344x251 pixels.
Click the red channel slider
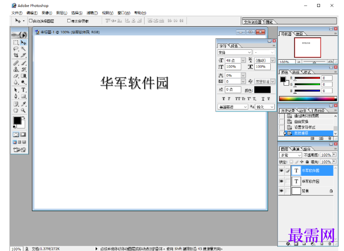coord(307,78)
